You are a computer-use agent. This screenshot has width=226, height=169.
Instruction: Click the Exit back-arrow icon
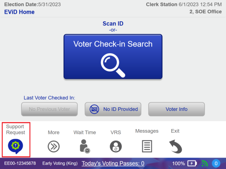click(x=176, y=146)
